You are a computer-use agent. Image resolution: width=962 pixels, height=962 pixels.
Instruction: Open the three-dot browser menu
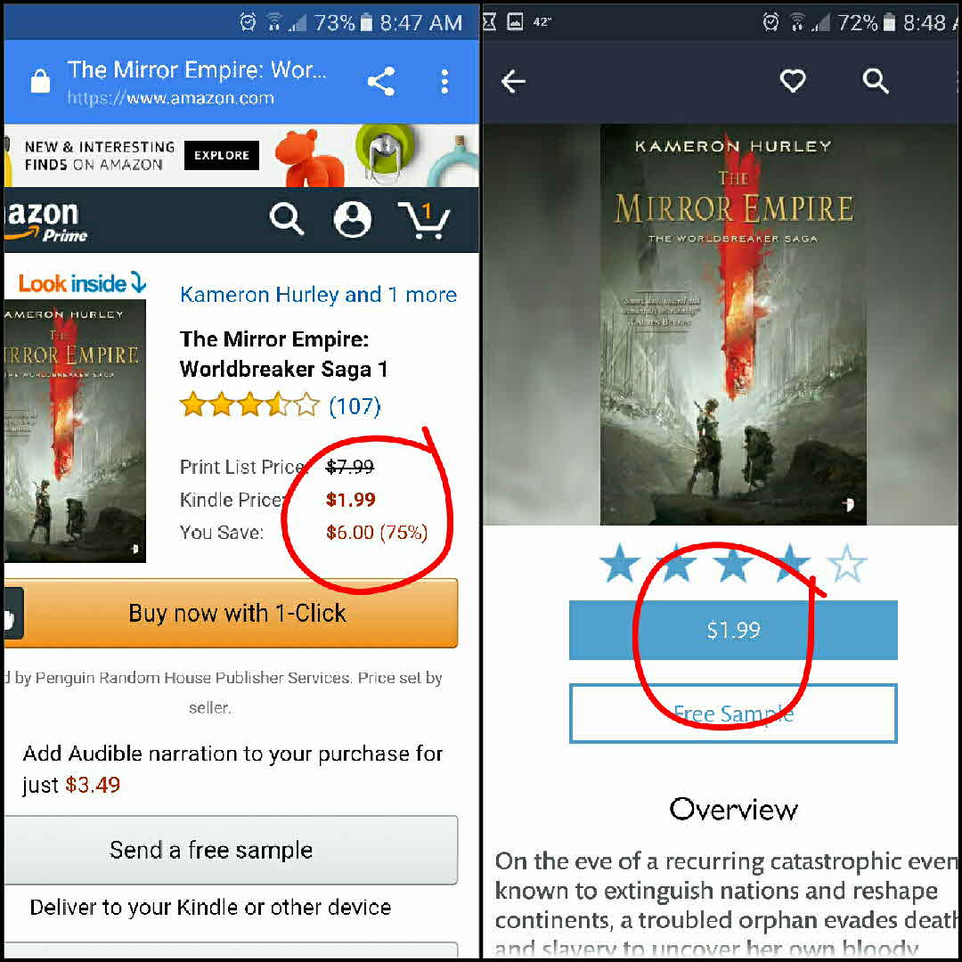[x=444, y=82]
